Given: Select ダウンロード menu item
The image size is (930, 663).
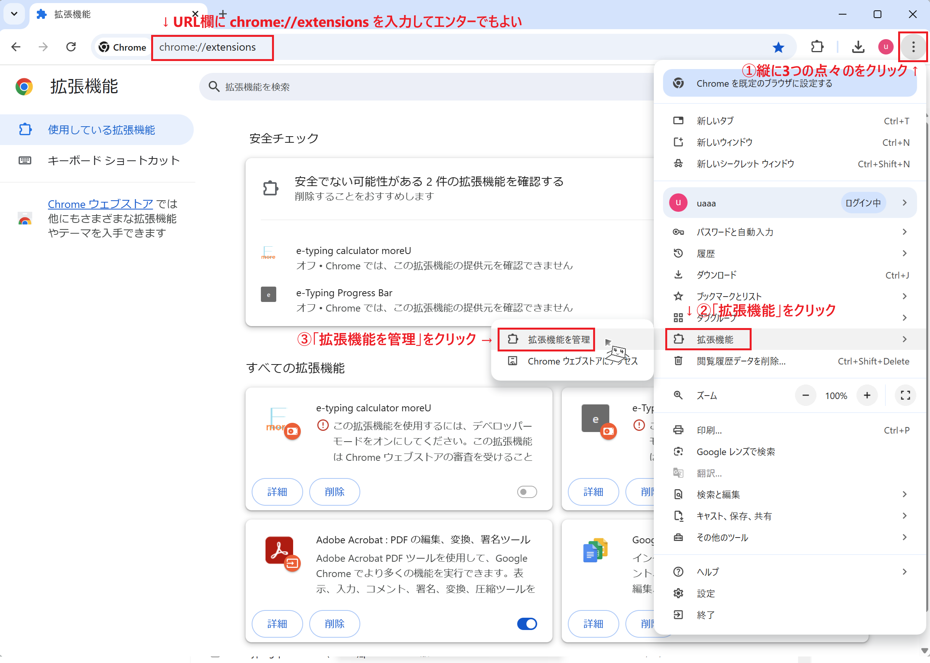Looking at the screenshot, I should (790, 275).
